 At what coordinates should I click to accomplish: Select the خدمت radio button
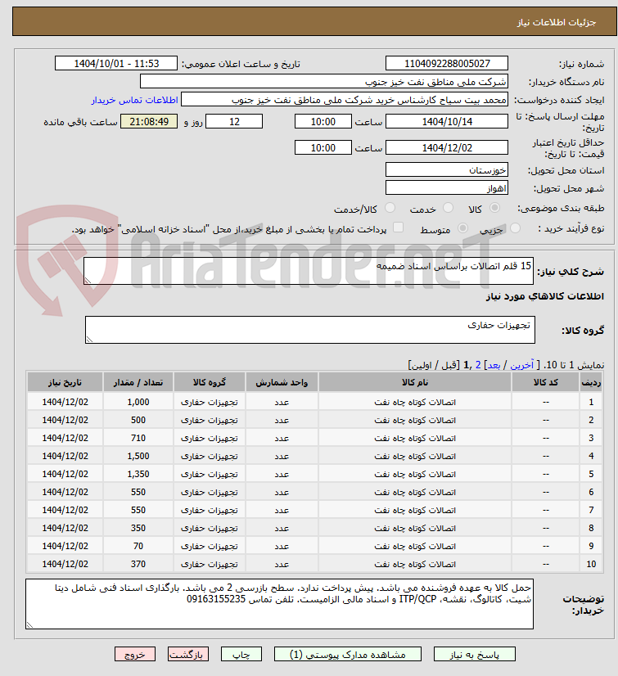click(x=448, y=208)
